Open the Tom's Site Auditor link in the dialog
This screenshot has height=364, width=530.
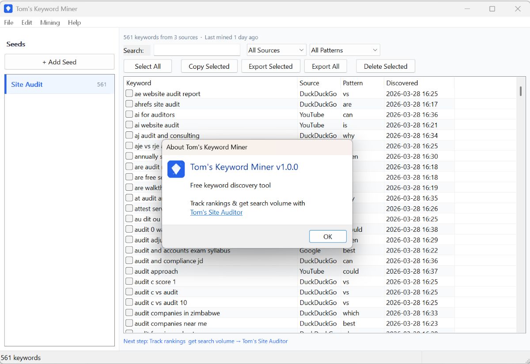click(x=216, y=212)
